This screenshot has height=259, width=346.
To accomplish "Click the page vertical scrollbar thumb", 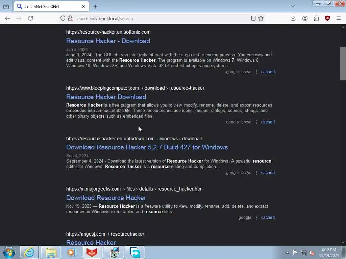I will point(343,63).
